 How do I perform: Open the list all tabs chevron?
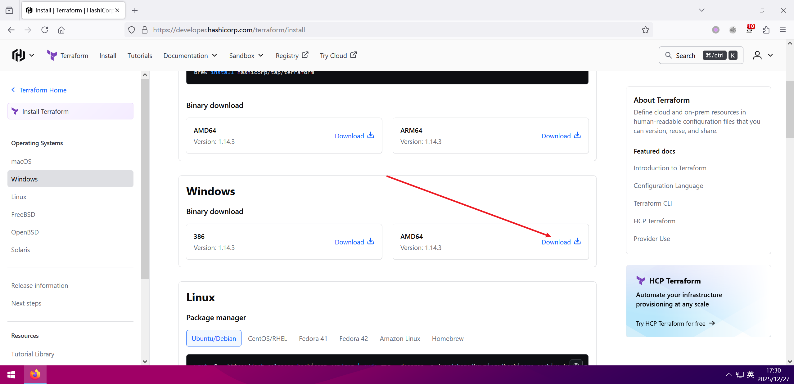point(702,10)
